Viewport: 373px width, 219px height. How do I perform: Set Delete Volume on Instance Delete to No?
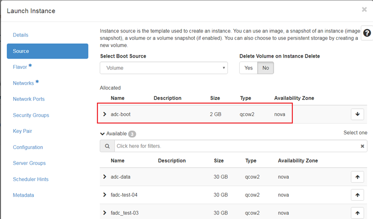pyautogui.click(x=265, y=68)
